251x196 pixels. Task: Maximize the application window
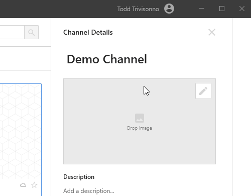(222, 9)
